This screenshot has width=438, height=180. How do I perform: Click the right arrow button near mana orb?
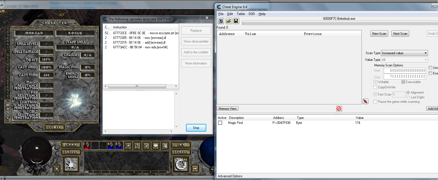195,168
